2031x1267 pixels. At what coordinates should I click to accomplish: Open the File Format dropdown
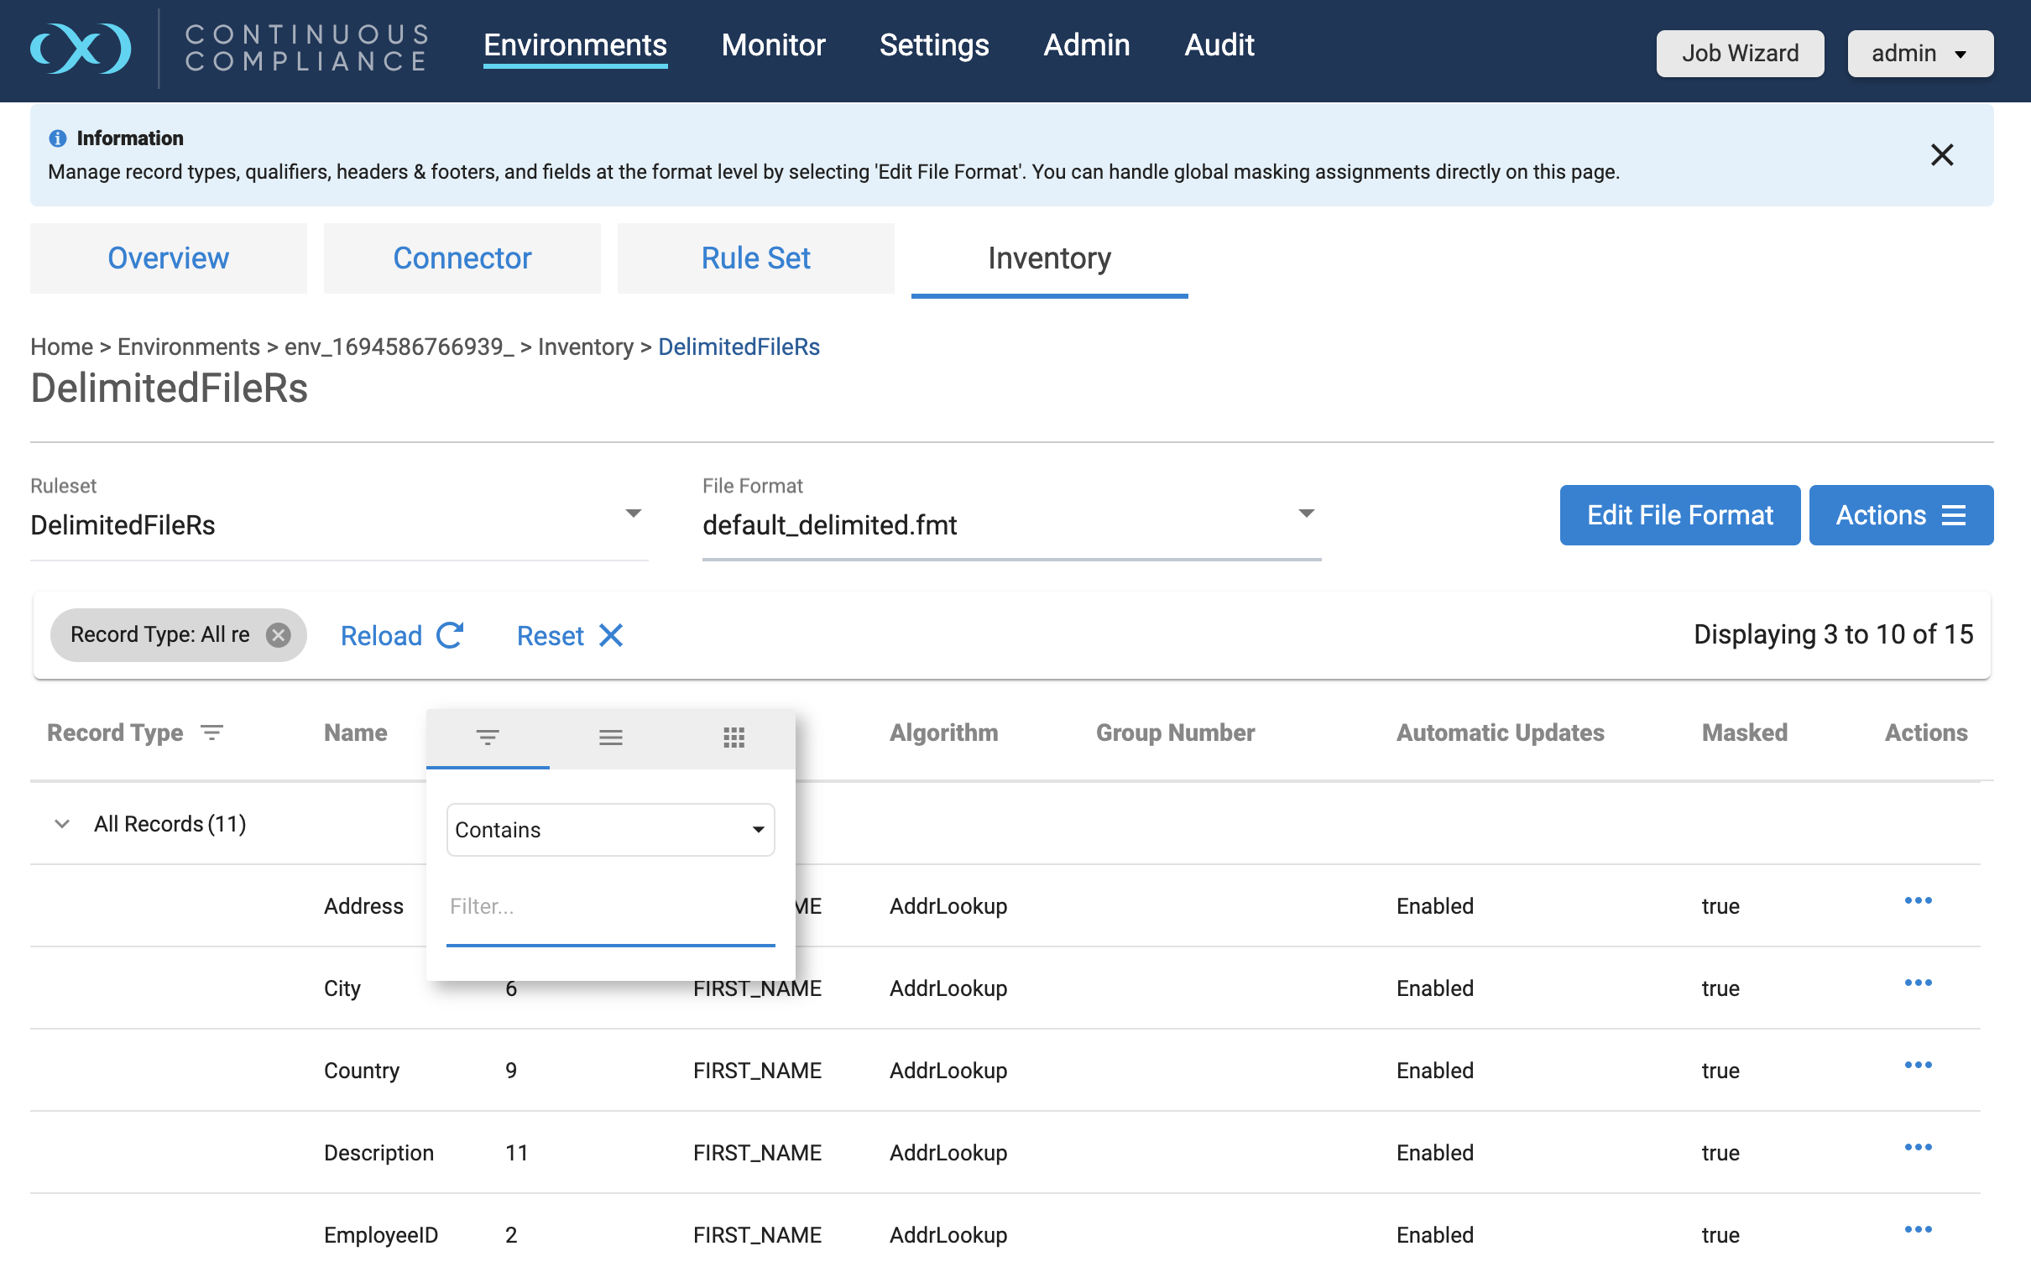[1306, 514]
